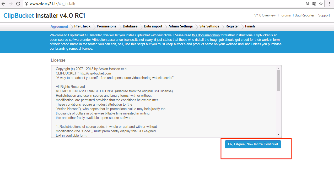Click the zoom magnifier icon in address bar

(308, 4)
